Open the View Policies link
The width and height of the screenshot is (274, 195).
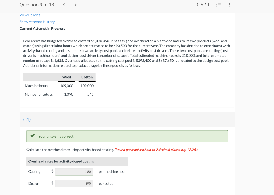tap(30, 15)
